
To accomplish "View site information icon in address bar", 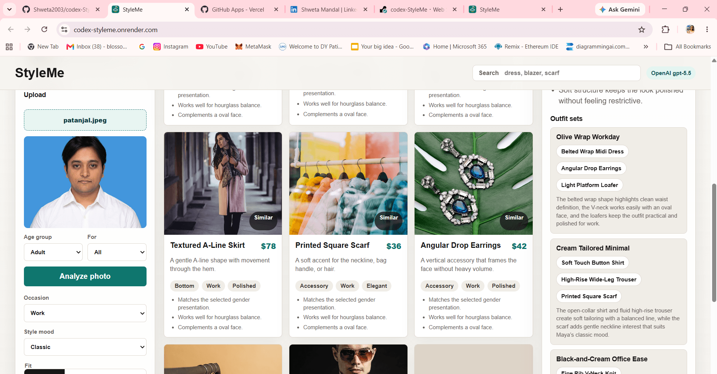I will coord(64,29).
